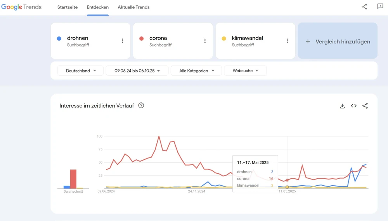Click Vergleich hinzufügen to add term
Screen dimensions: 388x221
click(x=338, y=41)
